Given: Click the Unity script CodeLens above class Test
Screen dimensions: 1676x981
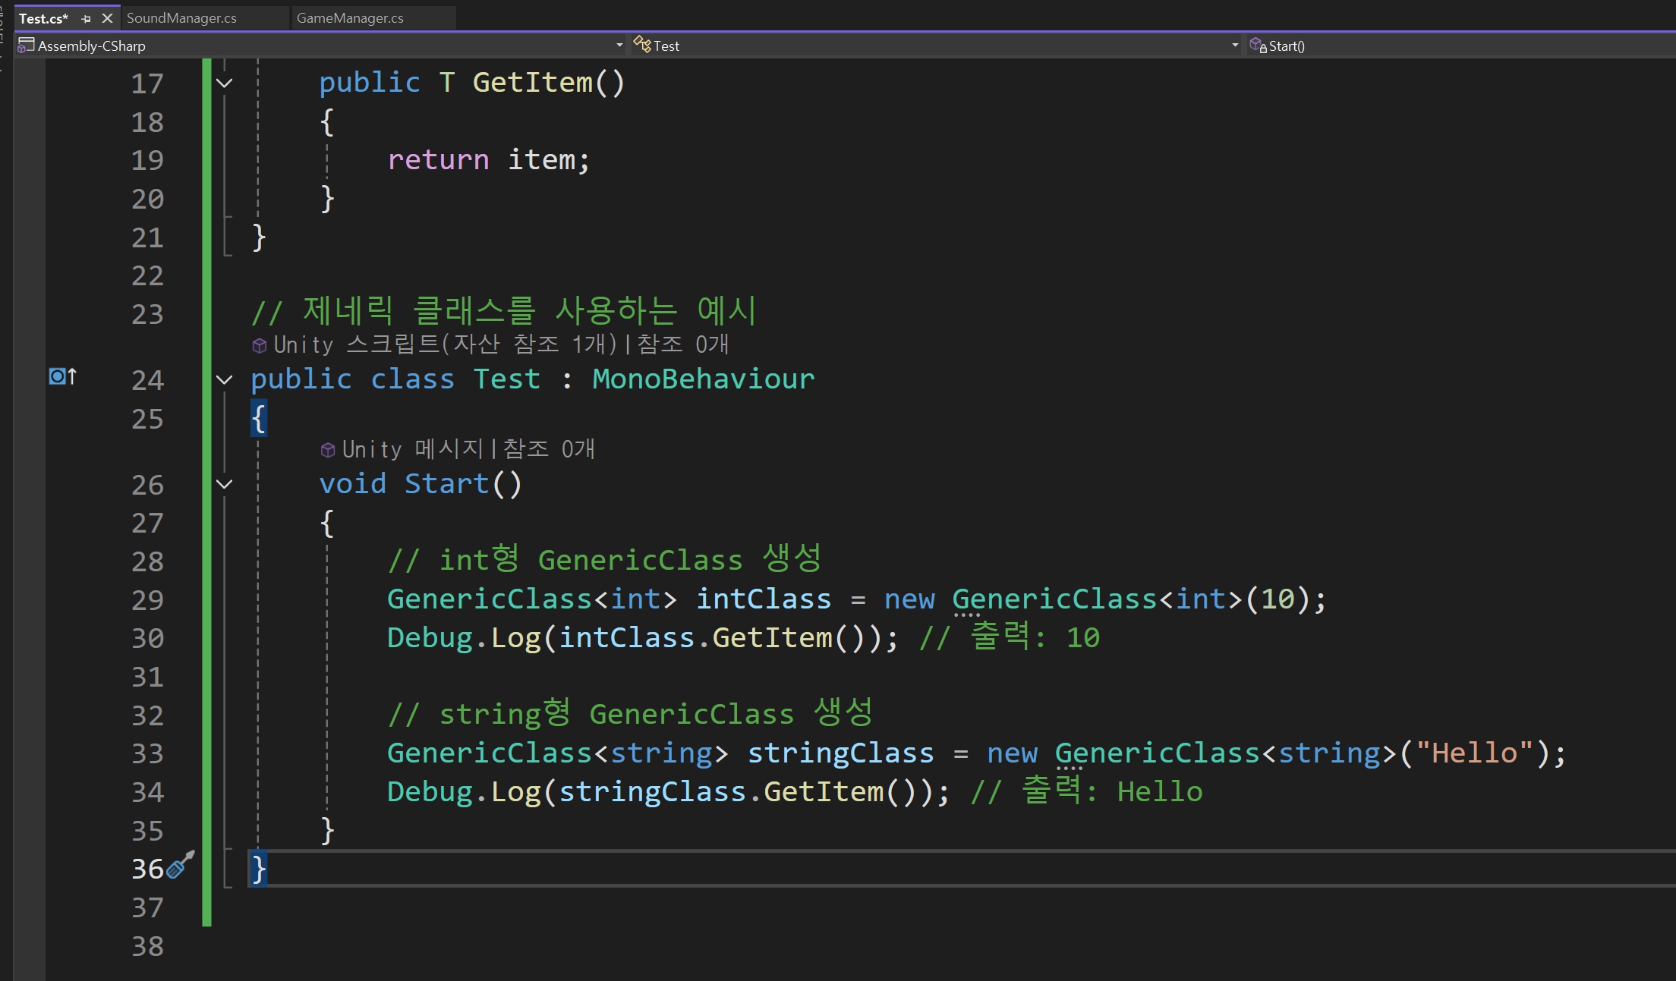Looking at the screenshot, I should 445,344.
